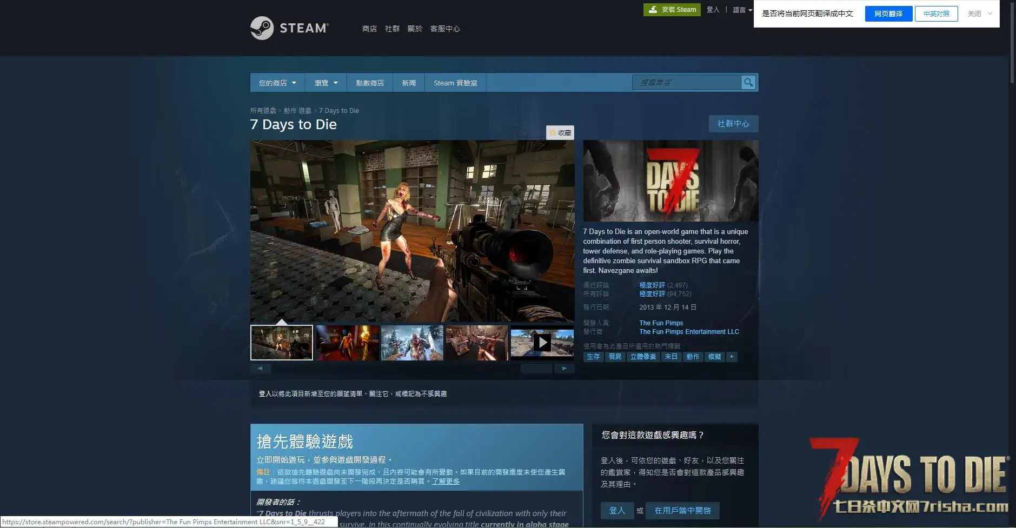The width and height of the screenshot is (1016, 528).
Task: Open the 所有遊戲 breadcrumb link
Action: pos(263,110)
